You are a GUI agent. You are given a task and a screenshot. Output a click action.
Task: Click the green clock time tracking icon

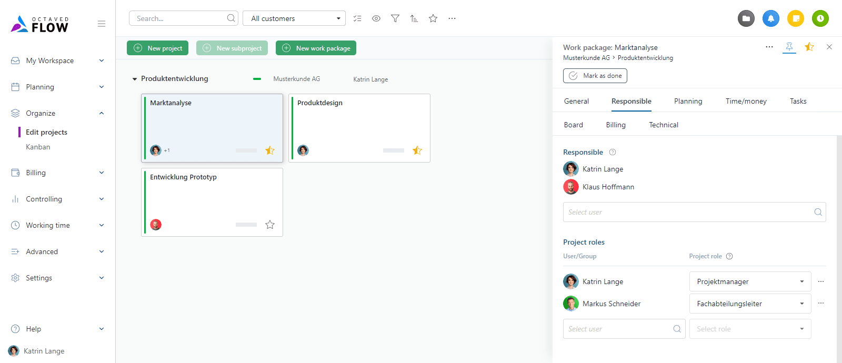[820, 18]
